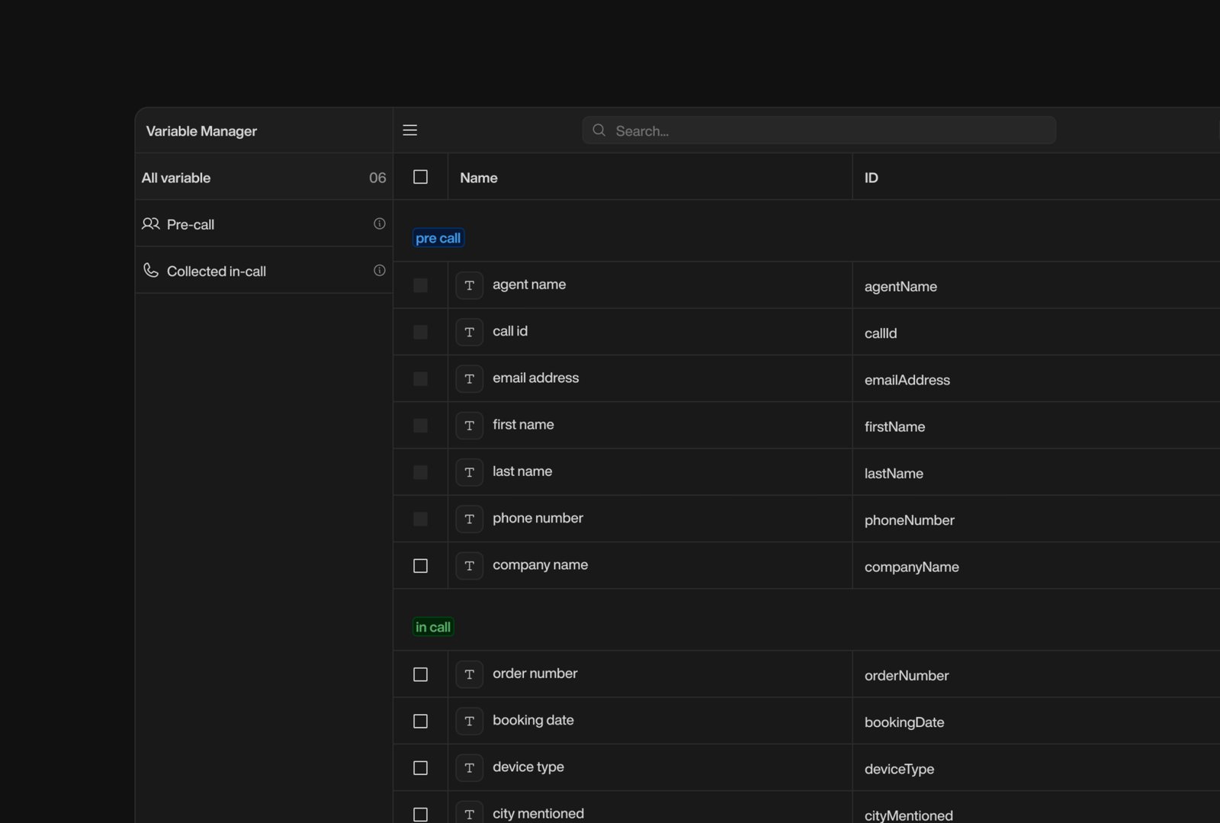The height and width of the screenshot is (823, 1220).
Task: Click the 06 variable count
Action: click(x=377, y=178)
